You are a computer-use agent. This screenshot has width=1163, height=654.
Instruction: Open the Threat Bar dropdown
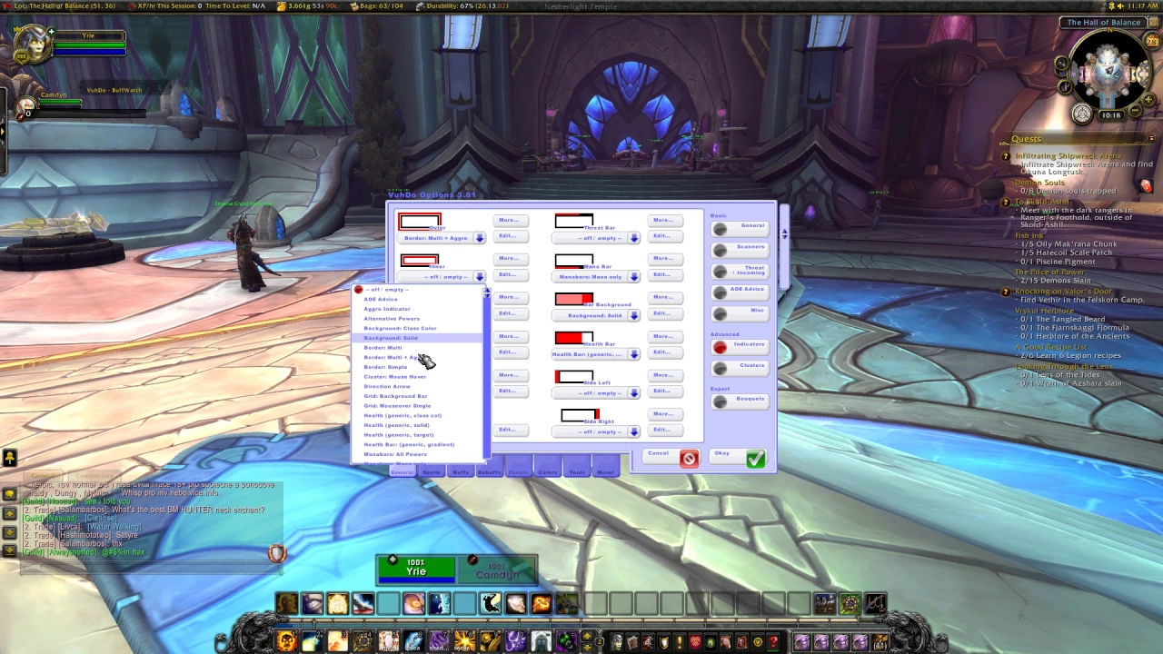coord(597,238)
